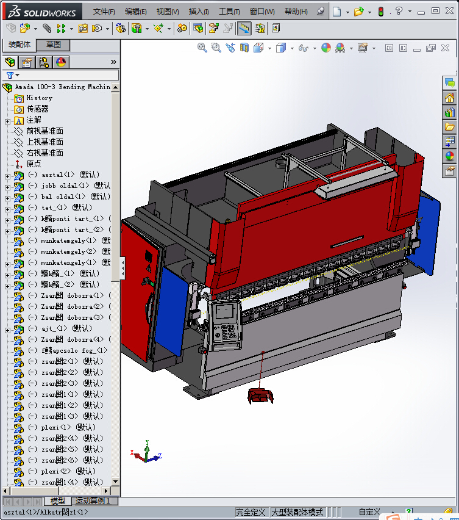Viewport: 459px width, 520px height.
Task: Click the Bill of Materials icon
Action: 198,28
